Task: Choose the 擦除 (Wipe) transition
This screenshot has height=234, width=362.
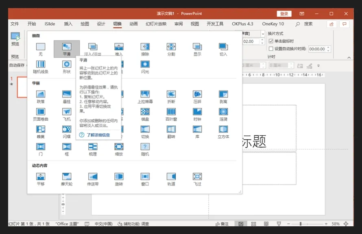Action: coord(145,49)
